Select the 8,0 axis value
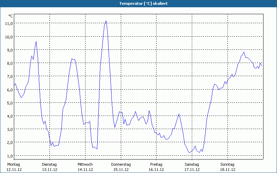 coord(10,63)
